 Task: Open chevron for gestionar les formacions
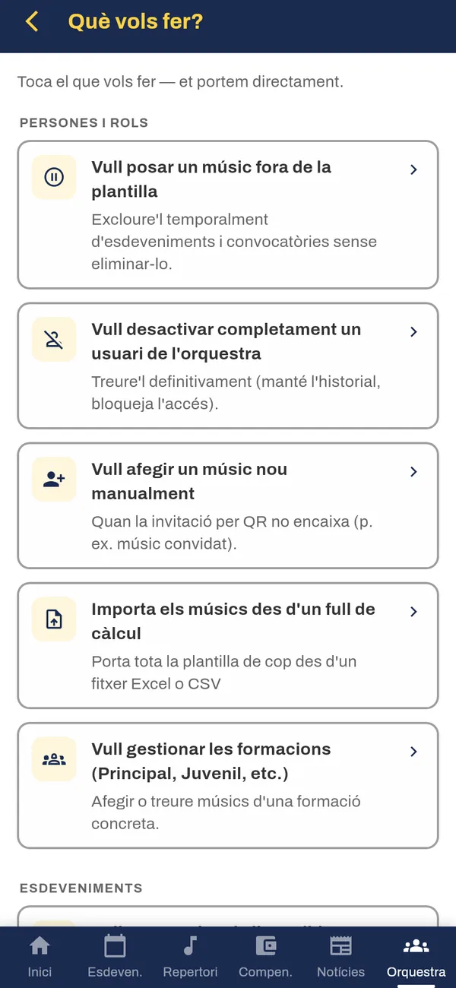click(x=413, y=751)
